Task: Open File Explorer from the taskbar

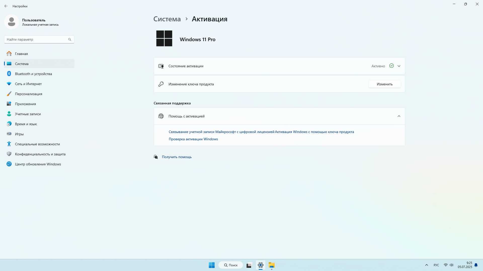Action: [x=272, y=265]
